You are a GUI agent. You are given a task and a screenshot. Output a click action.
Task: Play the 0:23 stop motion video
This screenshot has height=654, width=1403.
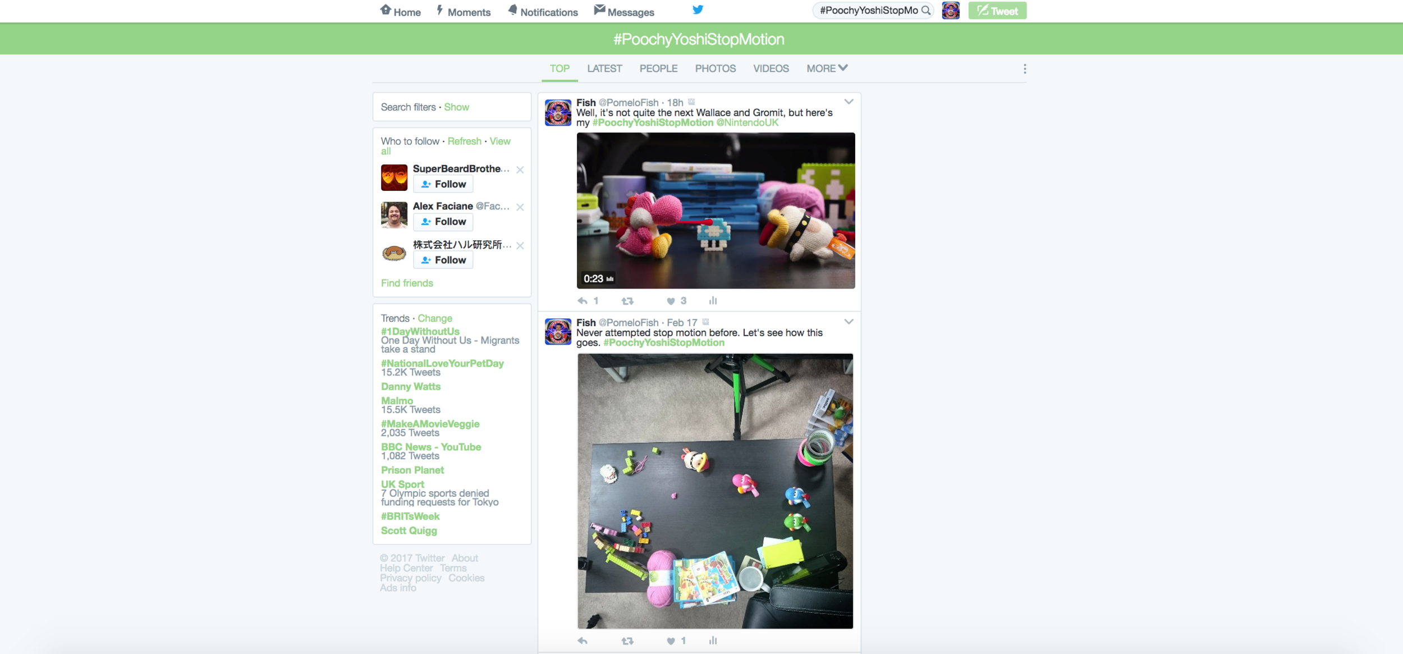(x=716, y=211)
